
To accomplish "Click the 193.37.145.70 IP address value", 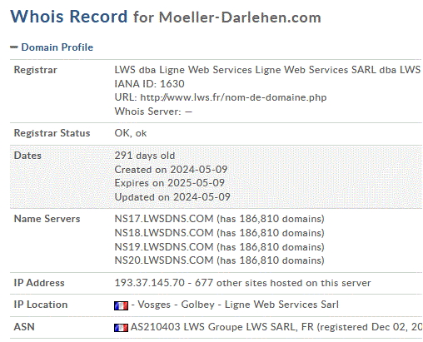I will pos(149,283).
